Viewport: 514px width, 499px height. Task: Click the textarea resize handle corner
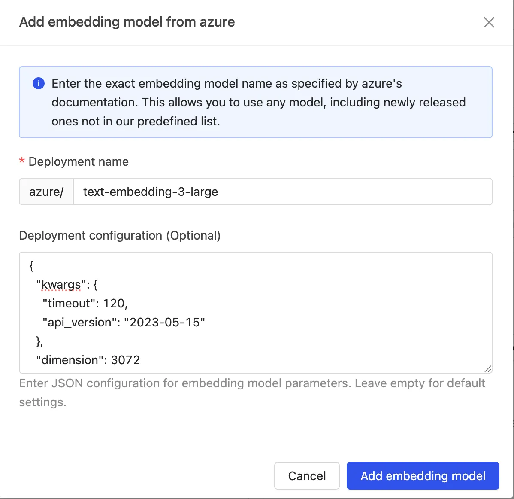coord(487,369)
